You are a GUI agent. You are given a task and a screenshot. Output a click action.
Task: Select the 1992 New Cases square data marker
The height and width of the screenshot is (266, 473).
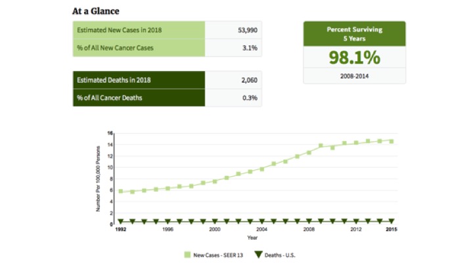point(120,191)
